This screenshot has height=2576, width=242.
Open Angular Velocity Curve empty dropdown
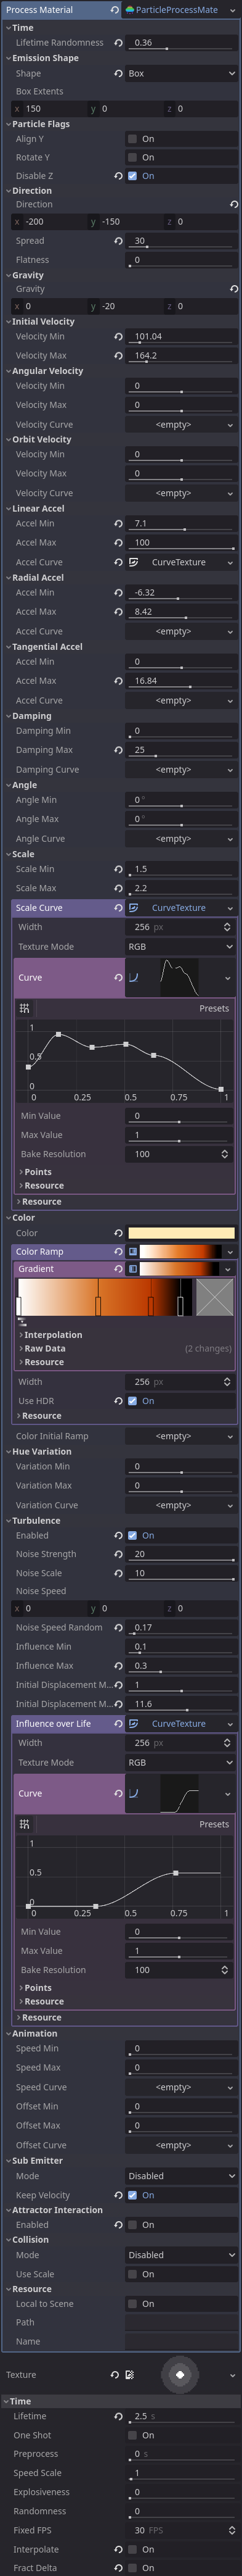181,425
